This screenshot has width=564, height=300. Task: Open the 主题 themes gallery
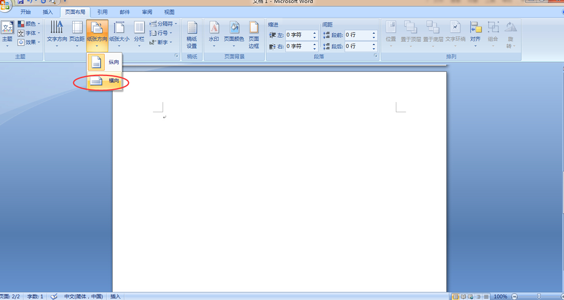click(7, 33)
